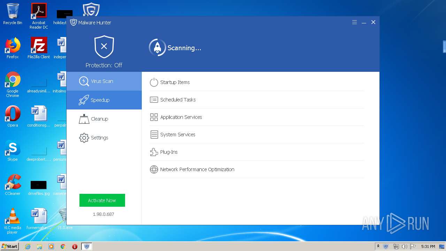446x251 pixels.
Task: Click the Plug-Ins puzzle piece icon
Action: point(154,152)
